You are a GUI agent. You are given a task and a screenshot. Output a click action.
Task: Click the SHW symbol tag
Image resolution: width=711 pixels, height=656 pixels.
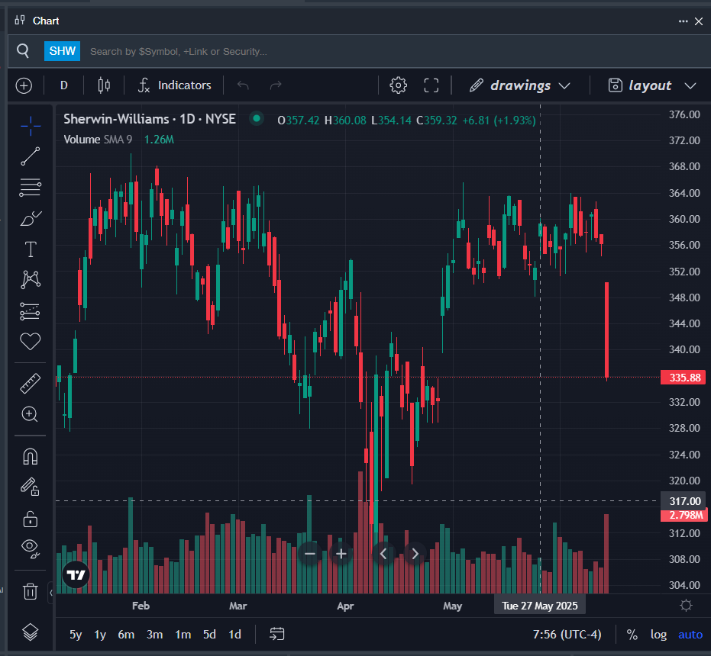click(x=62, y=51)
